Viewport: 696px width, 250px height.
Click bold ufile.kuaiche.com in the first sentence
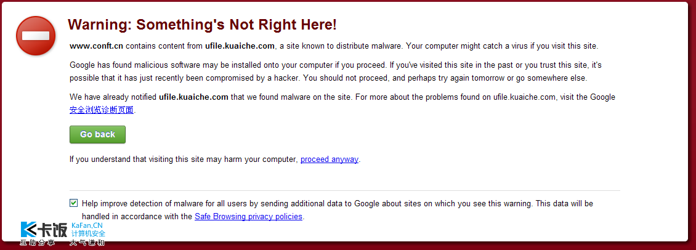(x=240, y=46)
